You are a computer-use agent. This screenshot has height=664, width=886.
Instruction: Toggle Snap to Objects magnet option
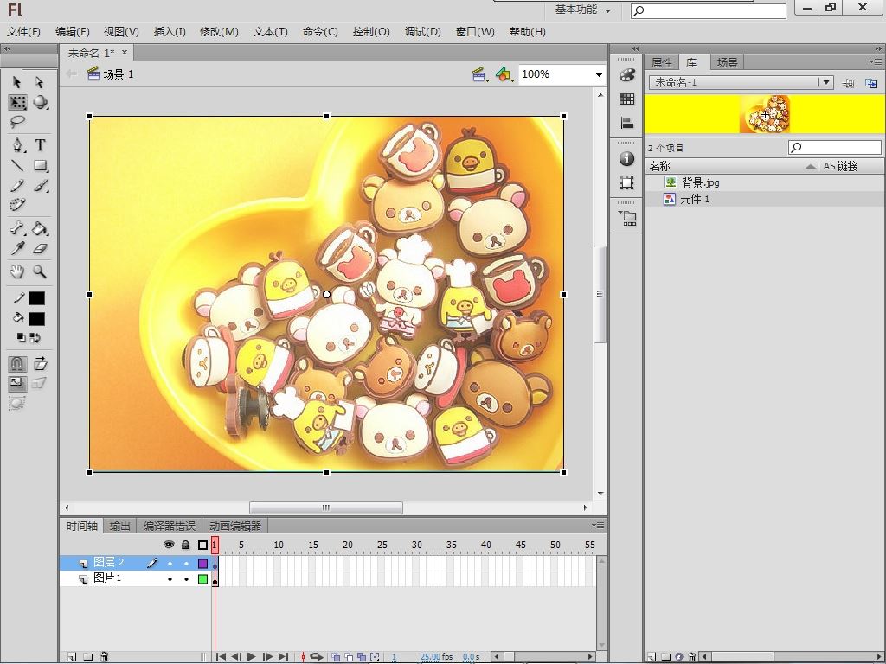click(x=17, y=364)
